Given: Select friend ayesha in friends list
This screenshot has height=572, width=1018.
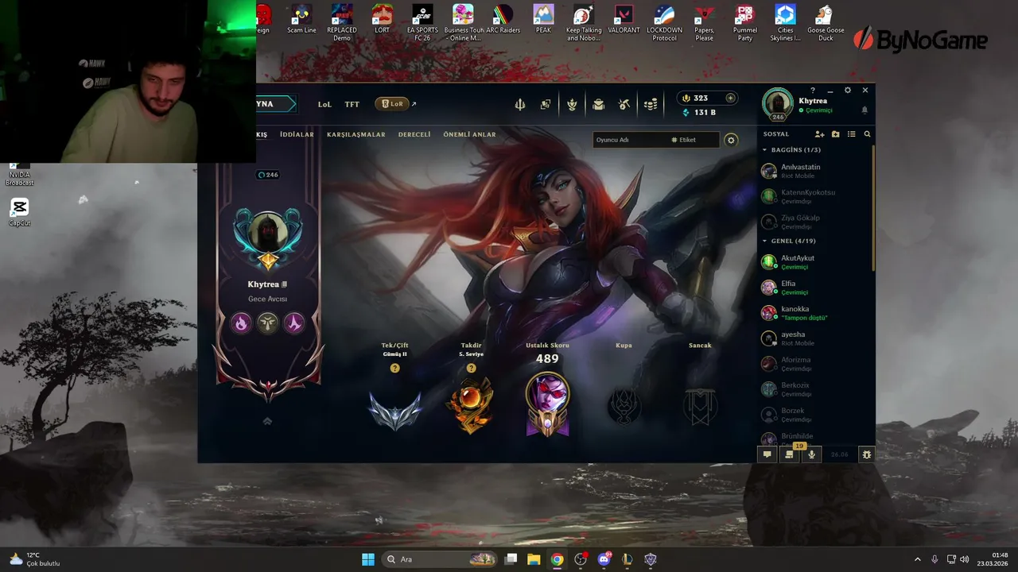Looking at the screenshot, I should point(816,338).
